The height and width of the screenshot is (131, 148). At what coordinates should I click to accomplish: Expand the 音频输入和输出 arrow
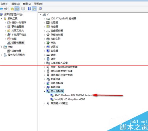coord(44,103)
